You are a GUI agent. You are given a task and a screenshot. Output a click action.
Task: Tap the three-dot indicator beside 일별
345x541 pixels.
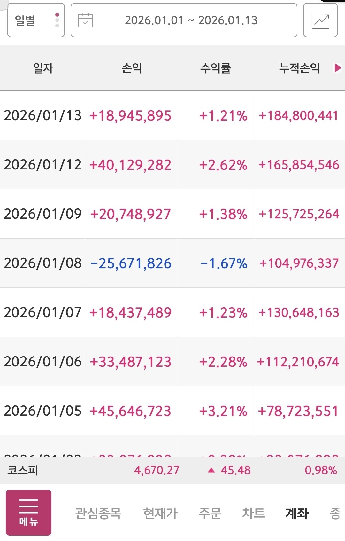57,20
